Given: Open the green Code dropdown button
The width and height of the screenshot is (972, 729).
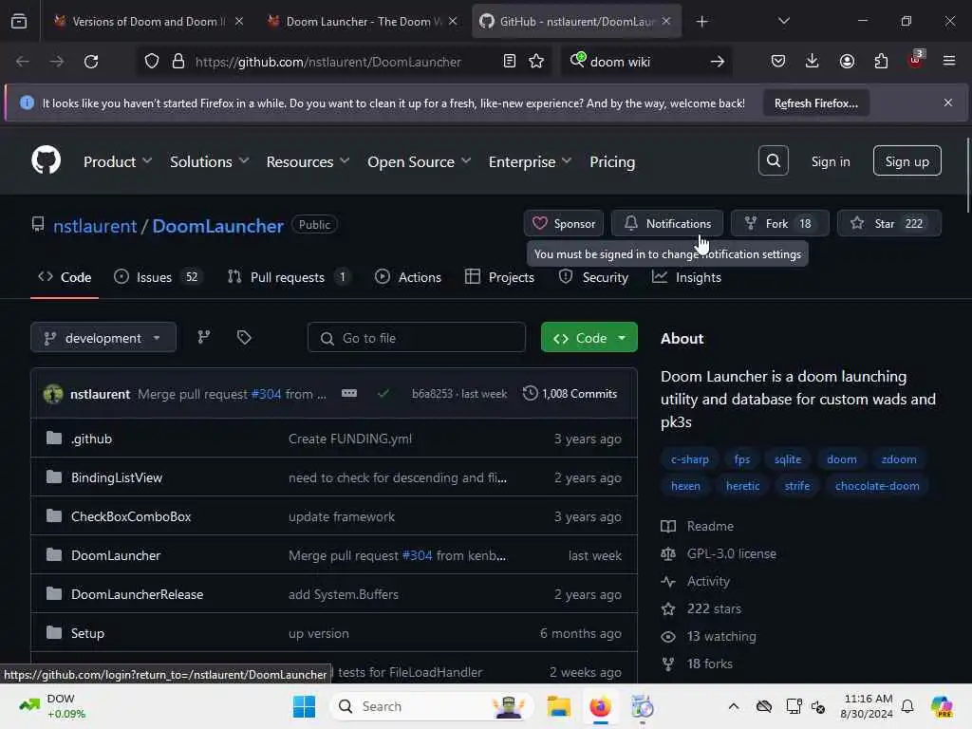Looking at the screenshot, I should point(589,338).
